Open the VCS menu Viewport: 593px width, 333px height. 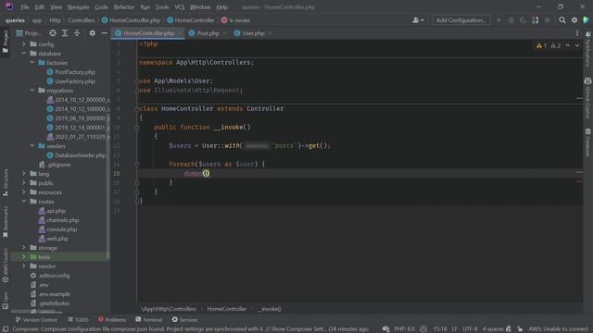coord(180,7)
